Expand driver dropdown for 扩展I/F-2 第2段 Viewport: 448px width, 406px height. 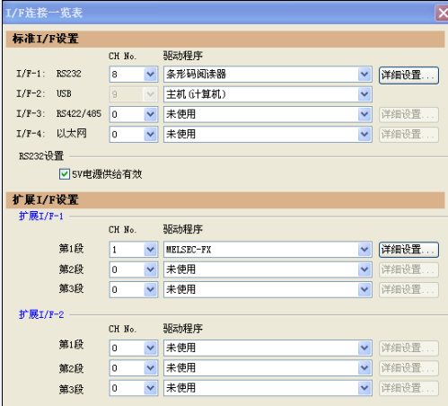[x=365, y=367]
